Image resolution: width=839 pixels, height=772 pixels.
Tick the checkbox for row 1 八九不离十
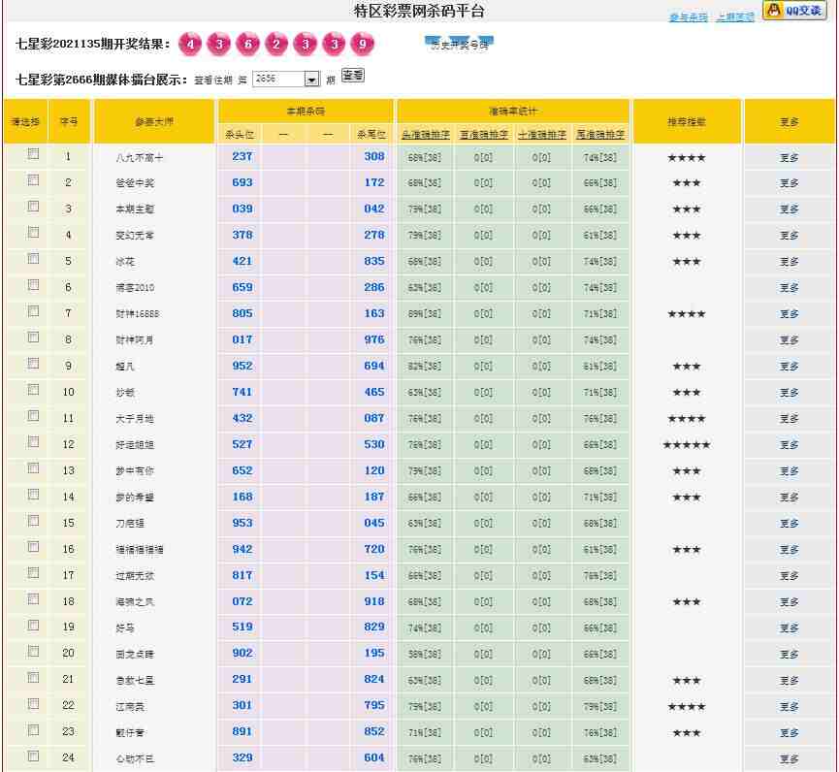pos(33,154)
